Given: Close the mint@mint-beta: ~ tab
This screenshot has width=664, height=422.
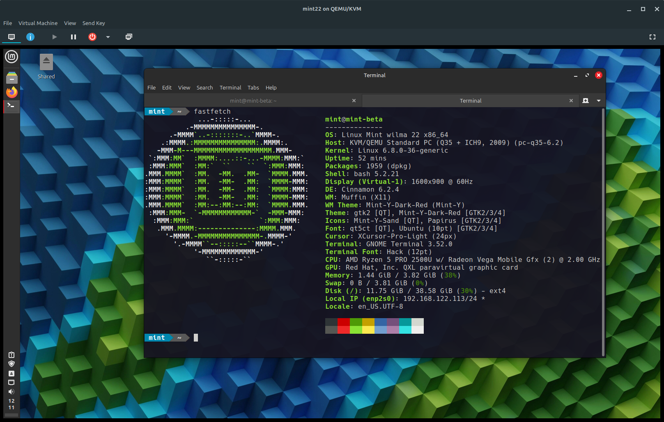Looking at the screenshot, I should pos(354,101).
